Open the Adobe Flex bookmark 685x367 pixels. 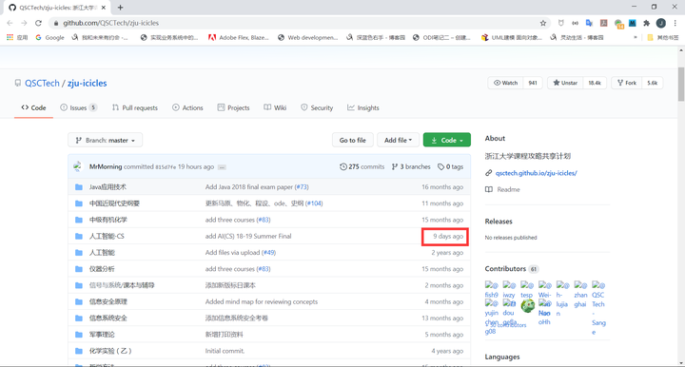239,37
